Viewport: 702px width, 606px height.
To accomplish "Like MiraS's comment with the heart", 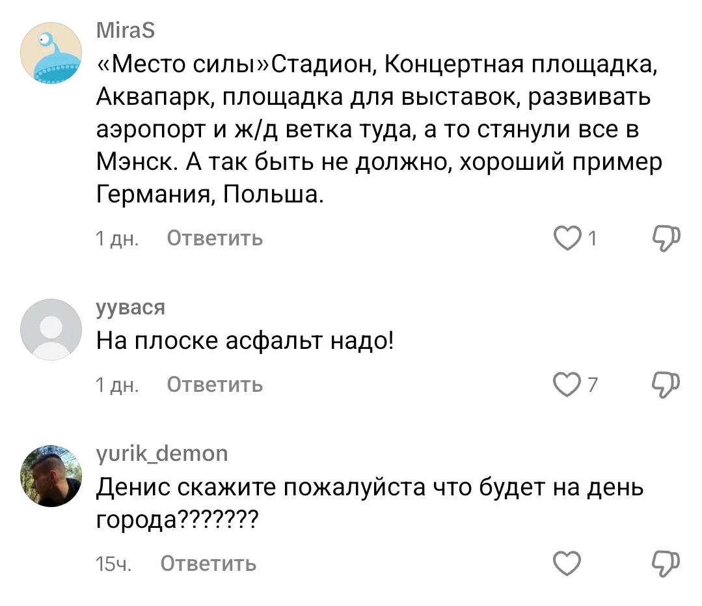I will point(568,239).
